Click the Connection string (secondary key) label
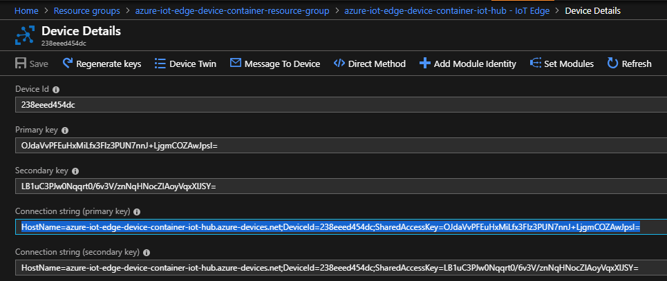The width and height of the screenshot is (667, 281). pos(78,253)
